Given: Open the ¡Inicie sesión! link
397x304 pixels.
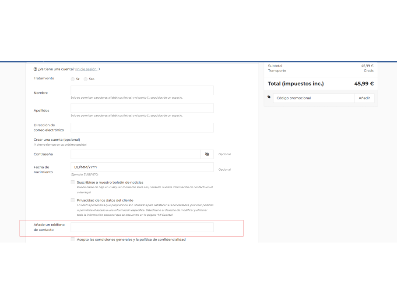Looking at the screenshot, I should point(86,69).
